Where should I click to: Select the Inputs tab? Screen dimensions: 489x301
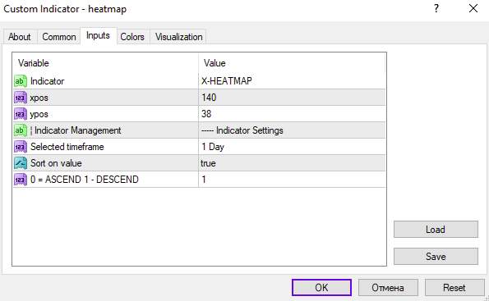click(x=99, y=36)
